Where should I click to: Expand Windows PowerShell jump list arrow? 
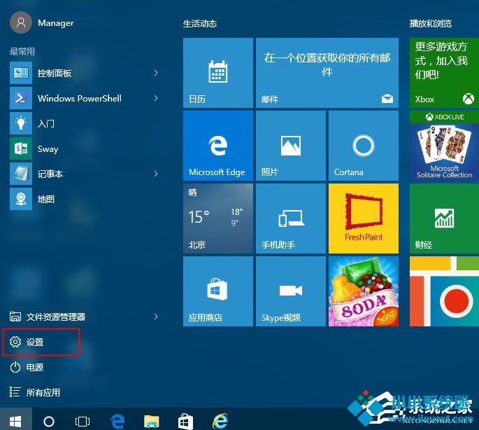coord(156,98)
